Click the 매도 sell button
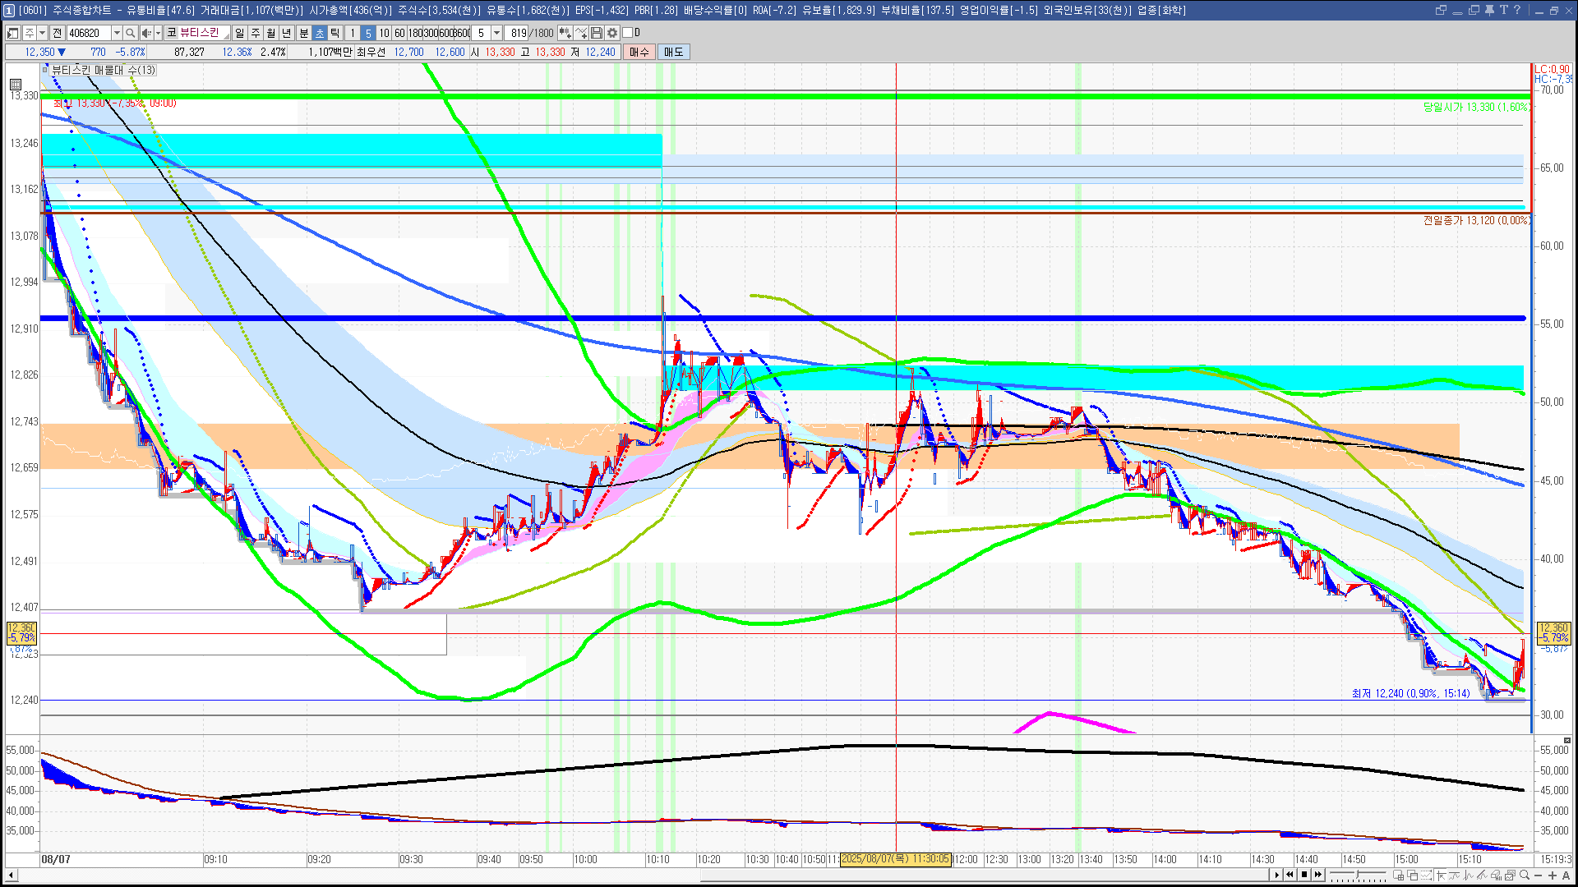This screenshot has width=1578, height=887. pyautogui.click(x=674, y=52)
